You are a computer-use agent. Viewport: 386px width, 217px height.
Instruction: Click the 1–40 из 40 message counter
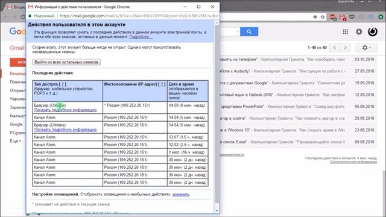317,48
